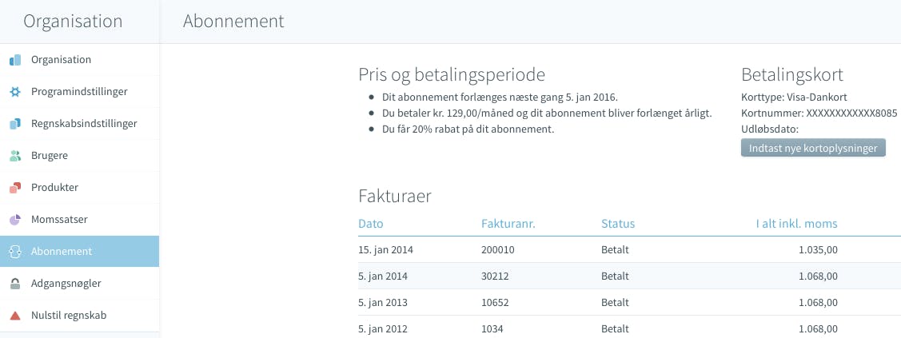Open invoice number 200010
Image resolution: width=901 pixels, height=338 pixels.
coord(498,250)
